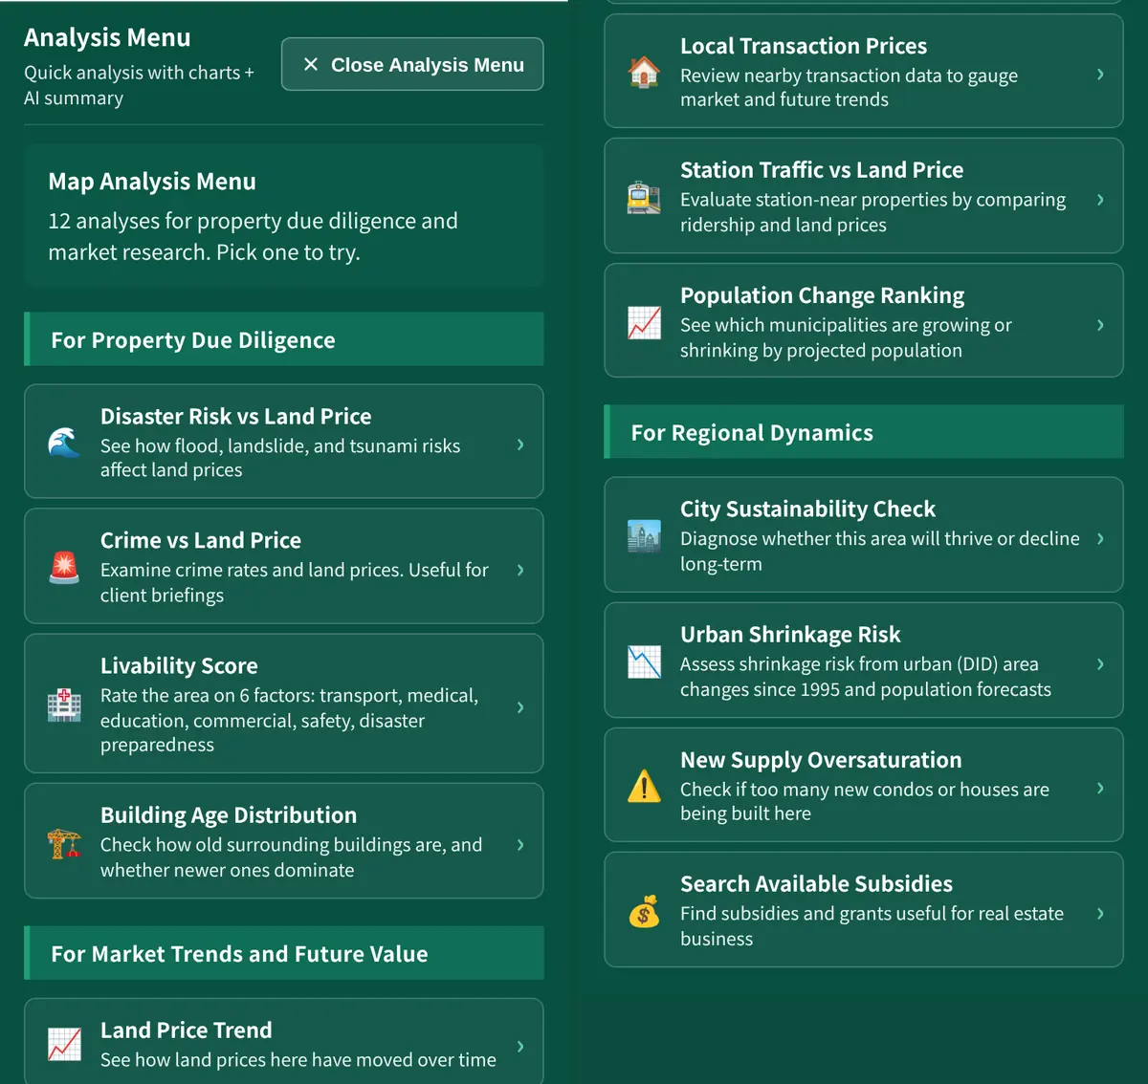Click the crane icon for Building Age Distribution
Viewport: 1148px width, 1084px height.
point(64,843)
